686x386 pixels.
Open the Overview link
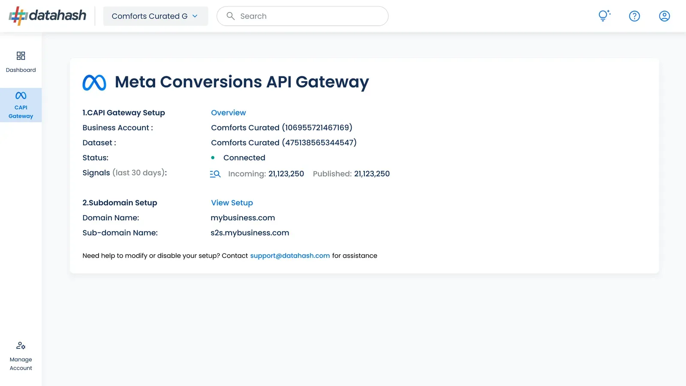click(229, 113)
